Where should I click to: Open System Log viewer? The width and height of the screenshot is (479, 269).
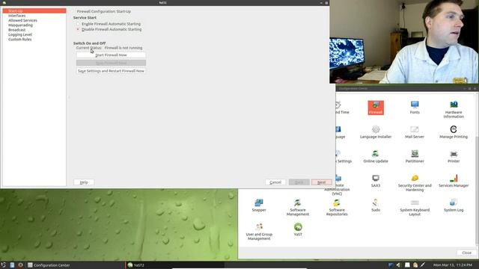(454, 205)
